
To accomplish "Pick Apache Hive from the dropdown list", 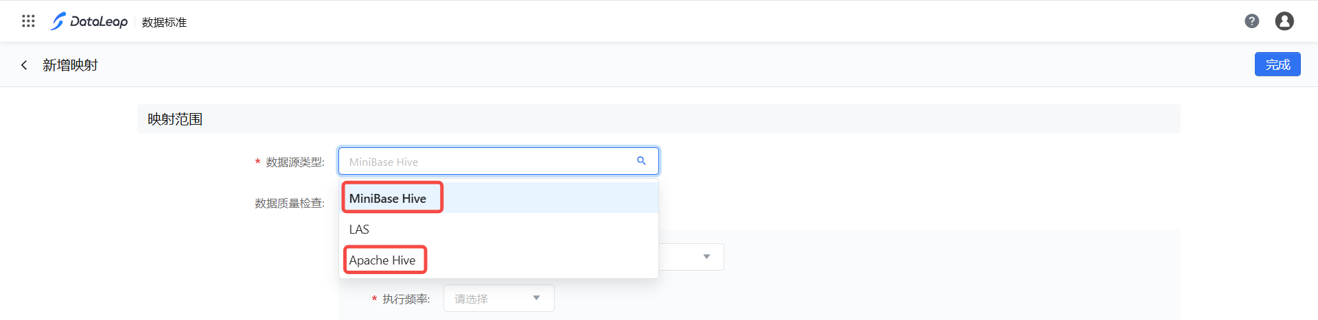I will tap(382, 260).
